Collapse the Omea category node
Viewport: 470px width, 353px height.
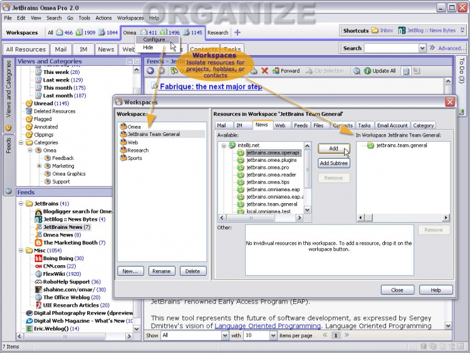click(30, 150)
